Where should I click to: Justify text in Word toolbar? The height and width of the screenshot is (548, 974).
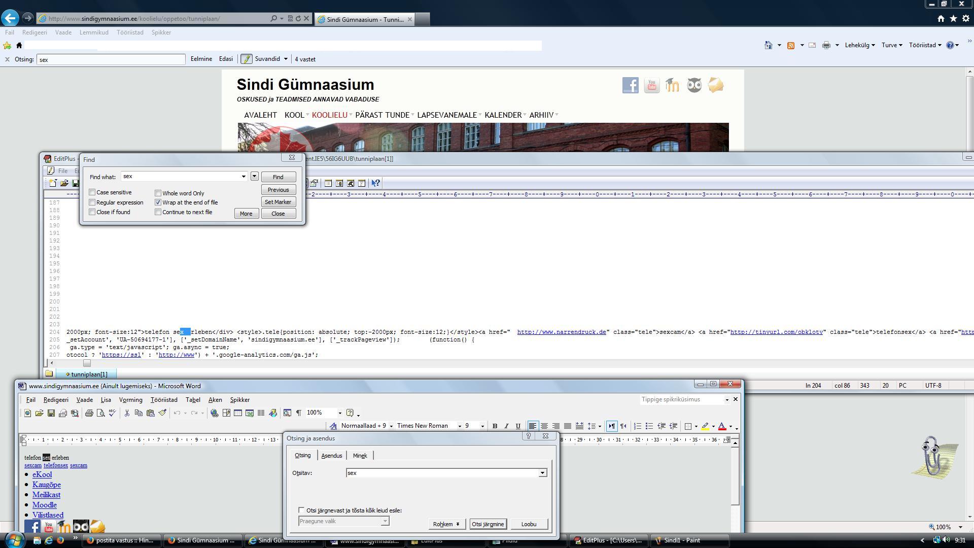pyautogui.click(x=567, y=426)
